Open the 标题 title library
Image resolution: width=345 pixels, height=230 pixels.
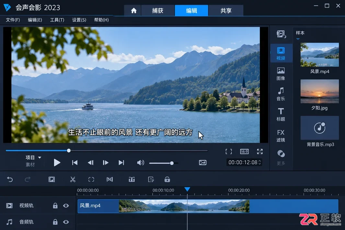pos(281,115)
